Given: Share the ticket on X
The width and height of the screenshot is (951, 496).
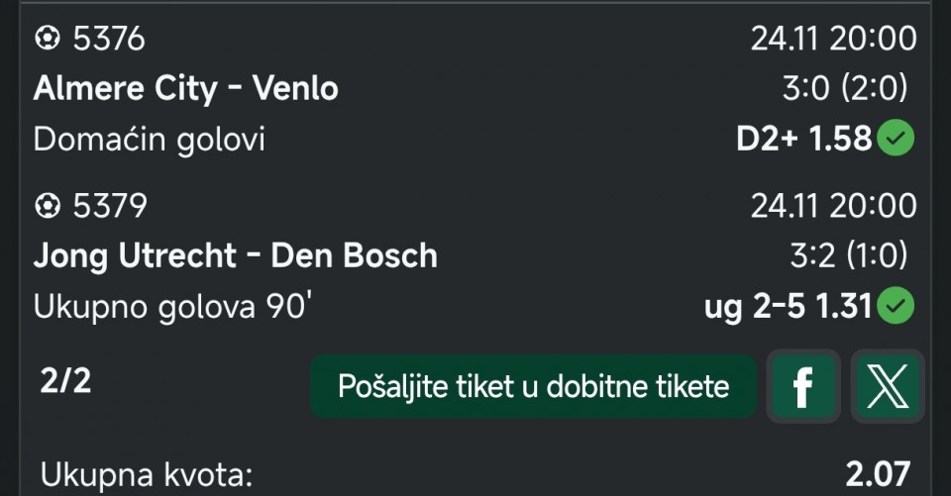Looking at the screenshot, I should click(x=887, y=385).
